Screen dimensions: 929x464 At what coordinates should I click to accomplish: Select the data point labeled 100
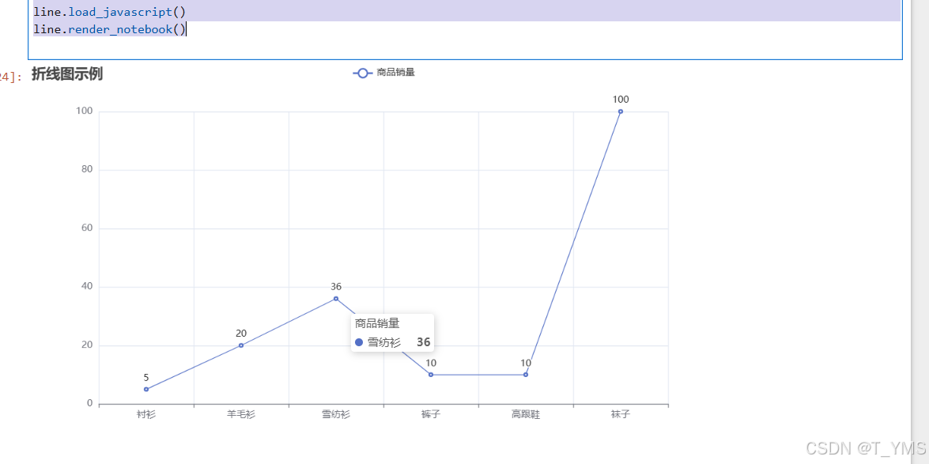(621, 111)
